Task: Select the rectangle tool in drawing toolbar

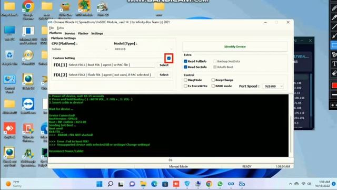Action: coord(334,45)
